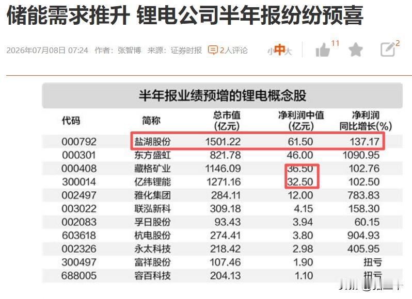Click stock name 容百科技
Viewport: 412px width, 299px height.
[152, 276]
